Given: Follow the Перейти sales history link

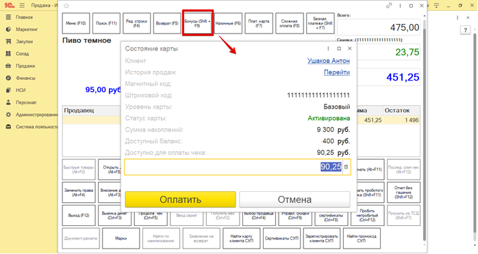Looking at the screenshot, I should point(336,72).
